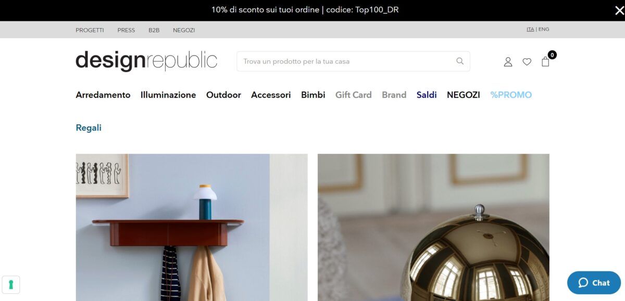Screen dimensions: 625x301
Task: Open the Illuminazione menu
Action: (x=168, y=95)
